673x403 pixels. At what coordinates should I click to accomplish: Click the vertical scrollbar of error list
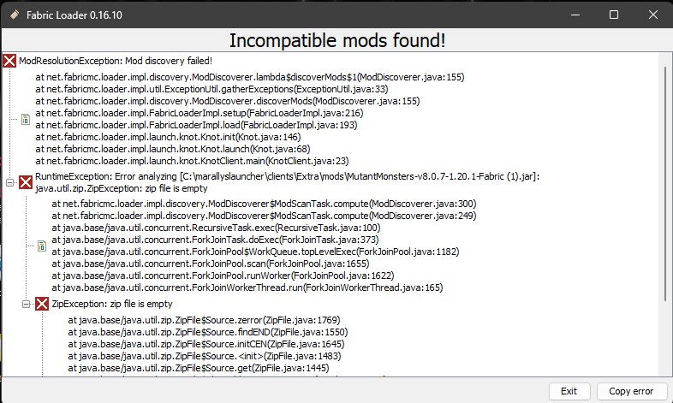coord(665,184)
